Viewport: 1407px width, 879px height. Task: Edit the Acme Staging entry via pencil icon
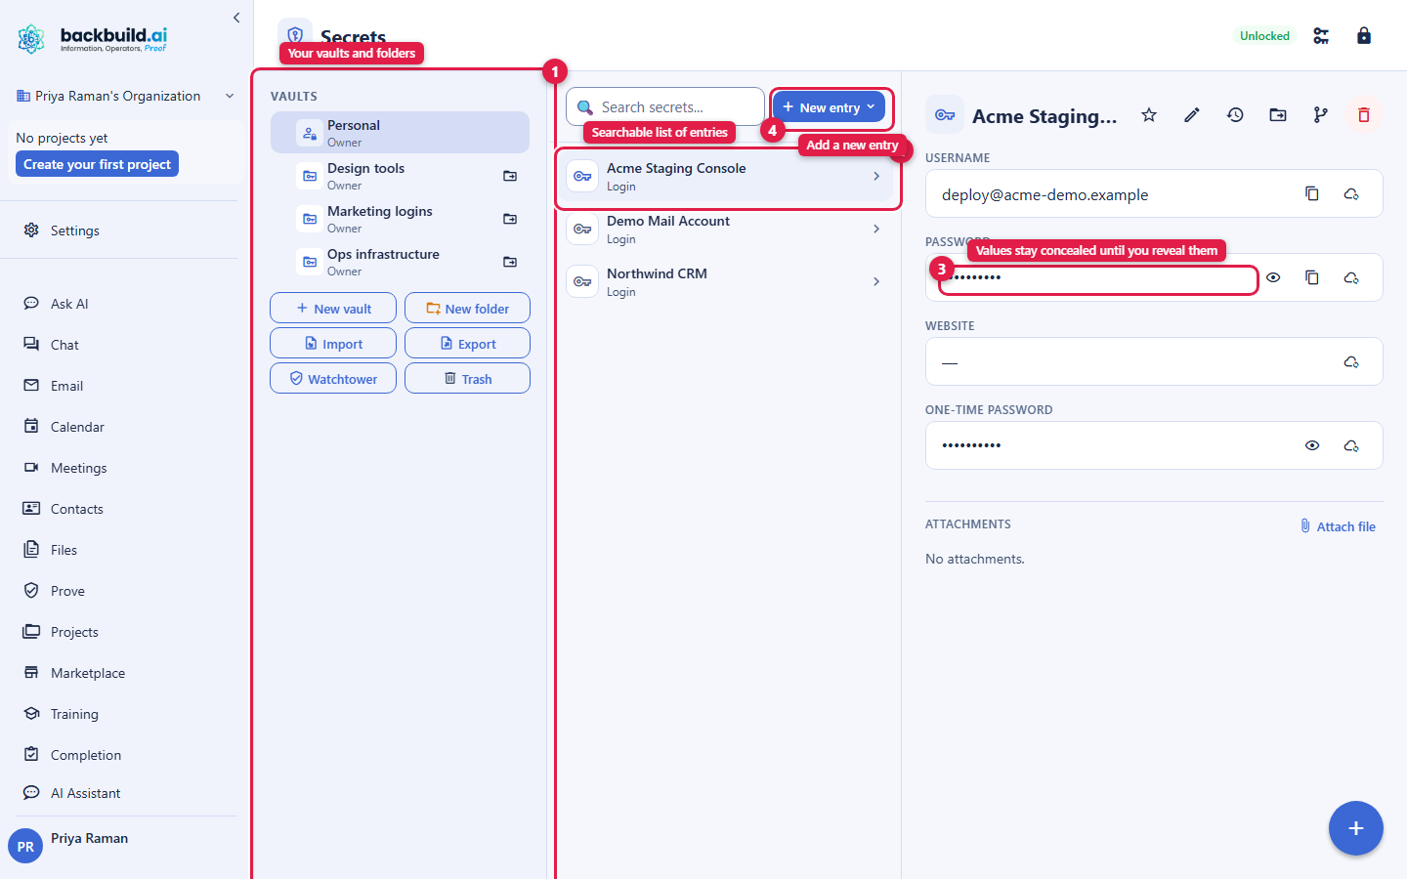(1192, 115)
